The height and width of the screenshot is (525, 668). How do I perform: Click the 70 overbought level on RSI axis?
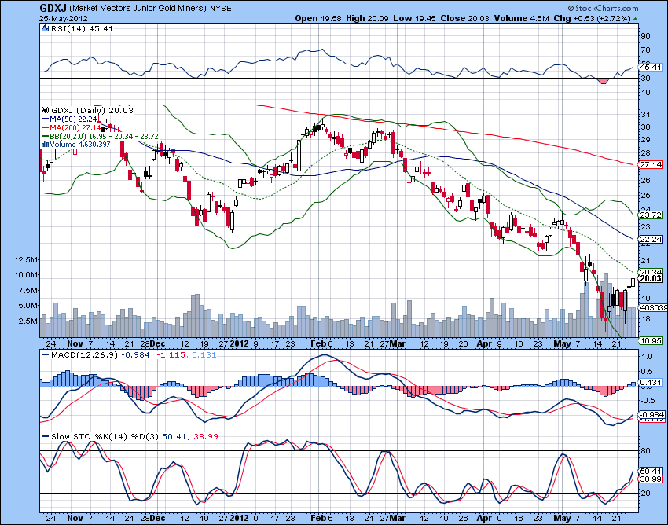coord(646,50)
